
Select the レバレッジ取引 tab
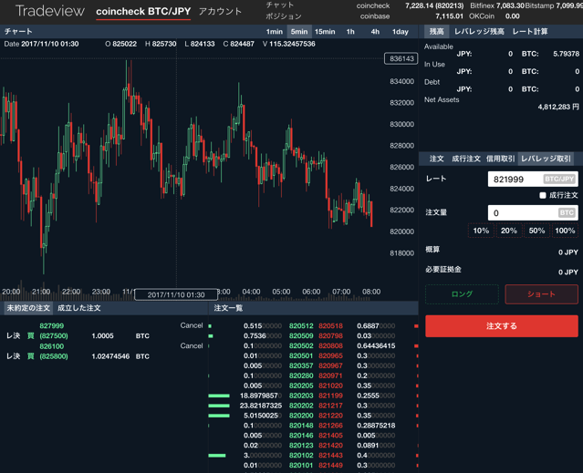546,159
